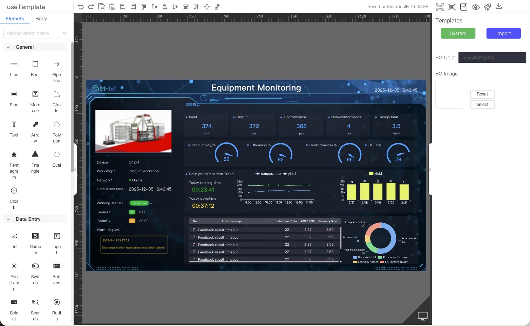The height and width of the screenshot is (326, 530).
Task: Click the rocket publish icon
Action: [x=488, y=7]
